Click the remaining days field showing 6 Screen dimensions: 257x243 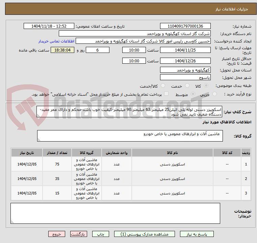click(98, 50)
